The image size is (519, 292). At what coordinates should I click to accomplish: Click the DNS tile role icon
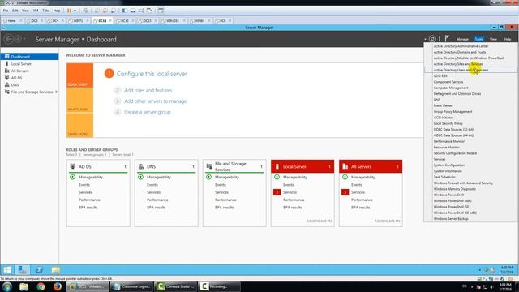141,166
